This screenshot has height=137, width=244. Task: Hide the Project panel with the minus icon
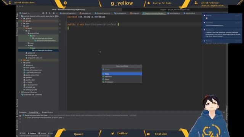(57, 13)
